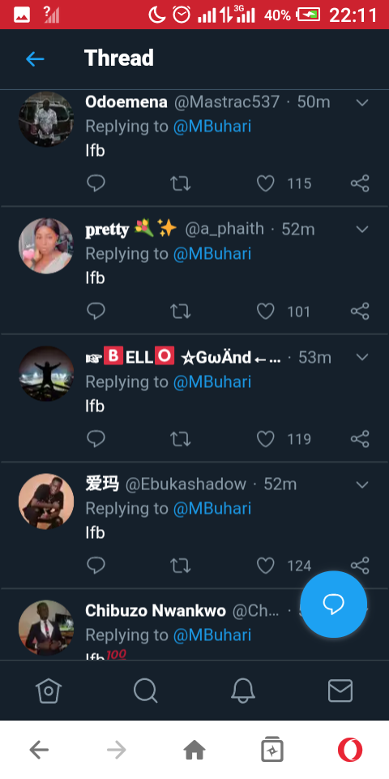Image resolution: width=389 pixels, height=779 pixels.
Task: Open the Opera browser menu
Action: (x=350, y=750)
